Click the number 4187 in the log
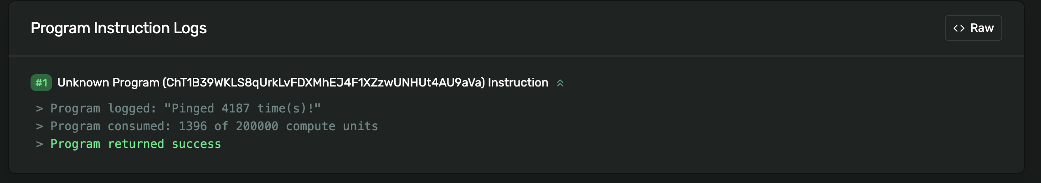This screenshot has width=1041, height=183. tap(236, 108)
